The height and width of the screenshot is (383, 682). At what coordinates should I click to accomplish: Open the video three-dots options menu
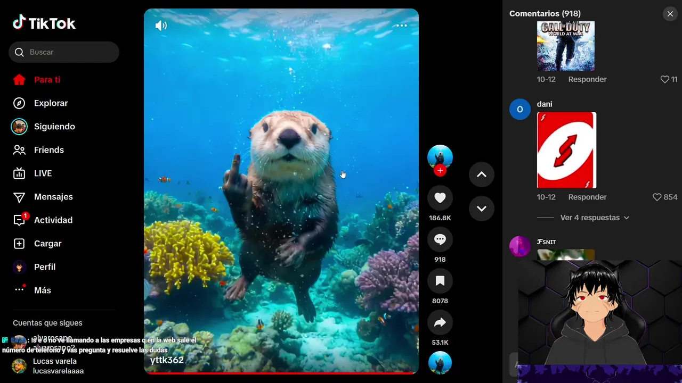coord(402,26)
